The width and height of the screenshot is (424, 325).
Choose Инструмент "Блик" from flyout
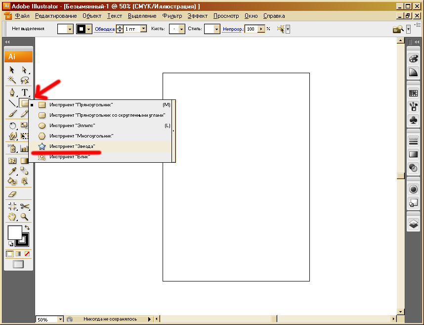(100, 157)
